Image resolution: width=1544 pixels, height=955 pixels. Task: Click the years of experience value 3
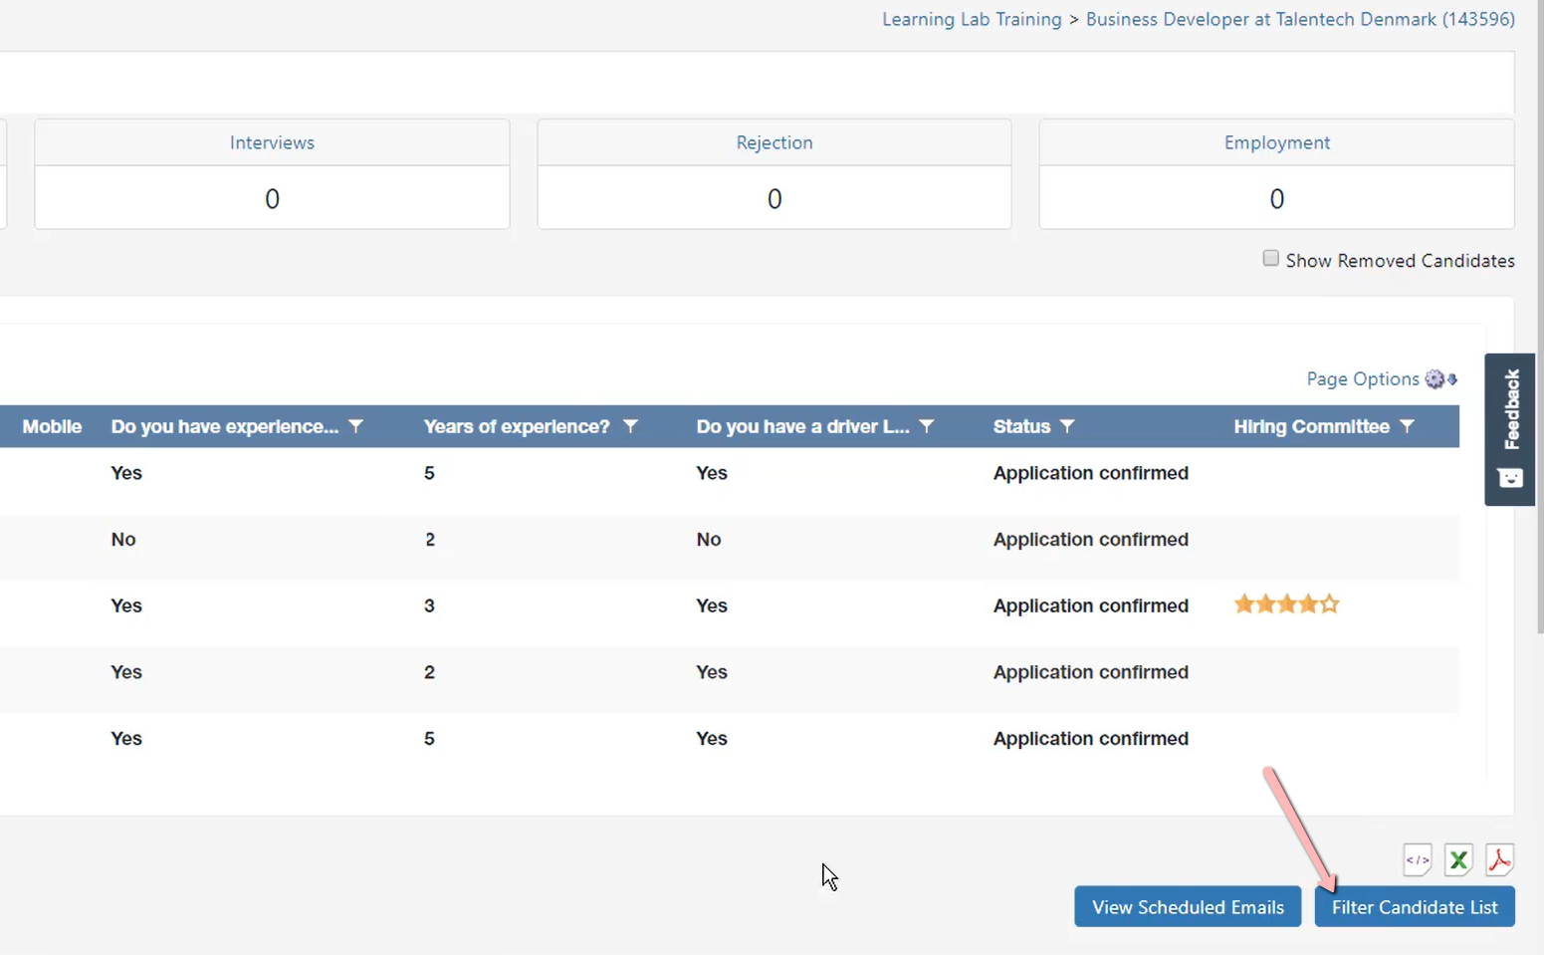pyautogui.click(x=429, y=605)
